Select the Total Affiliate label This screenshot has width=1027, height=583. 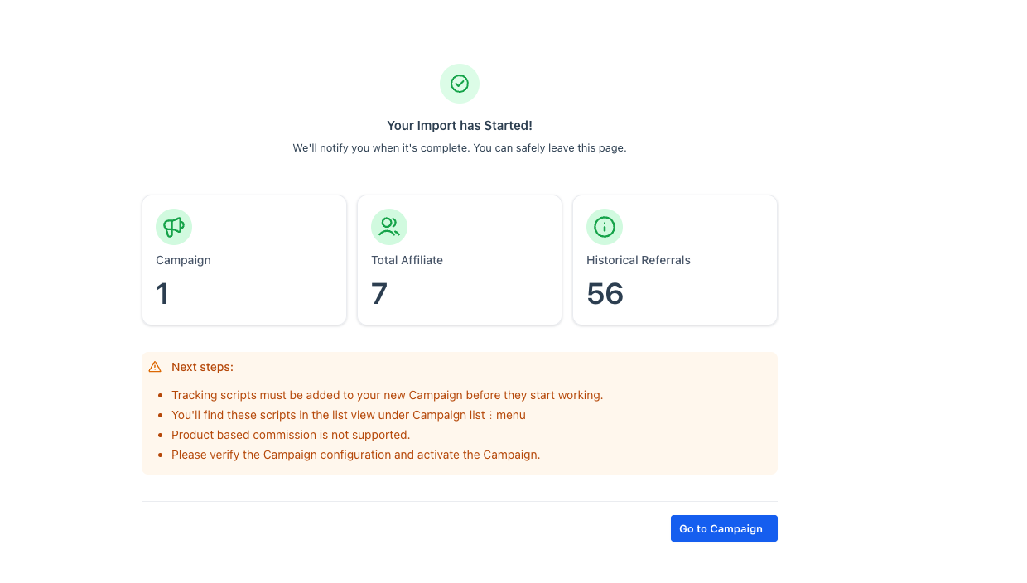click(x=407, y=260)
